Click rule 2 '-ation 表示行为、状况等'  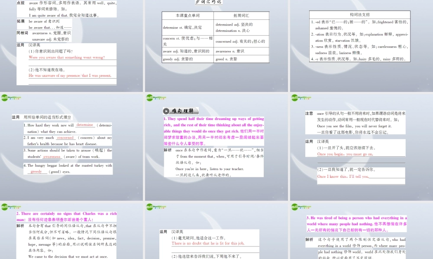tap(359, 38)
